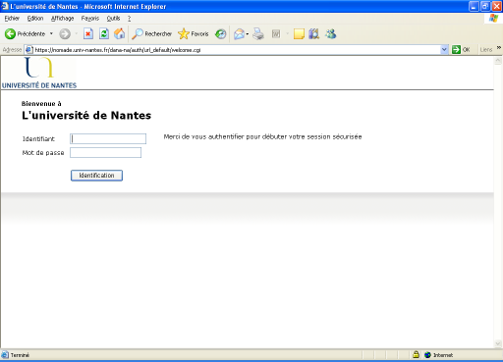Open the Outils menu
The image size is (503, 362).
pos(113,19)
